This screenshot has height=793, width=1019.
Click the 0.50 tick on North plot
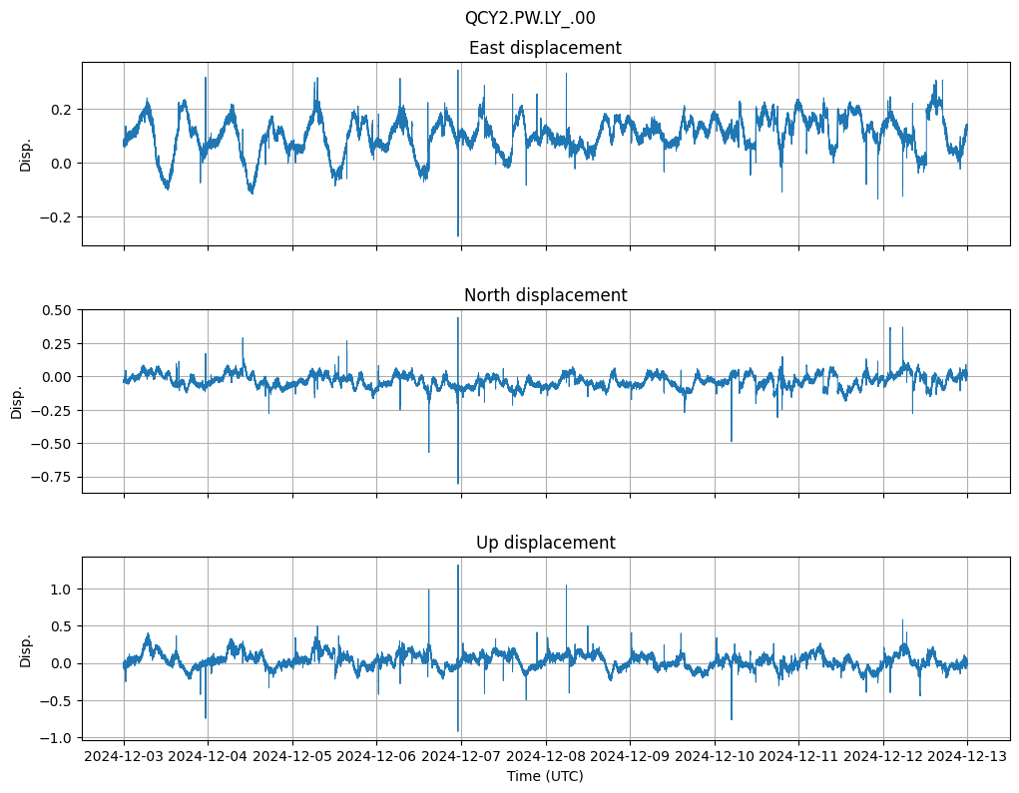coord(58,310)
